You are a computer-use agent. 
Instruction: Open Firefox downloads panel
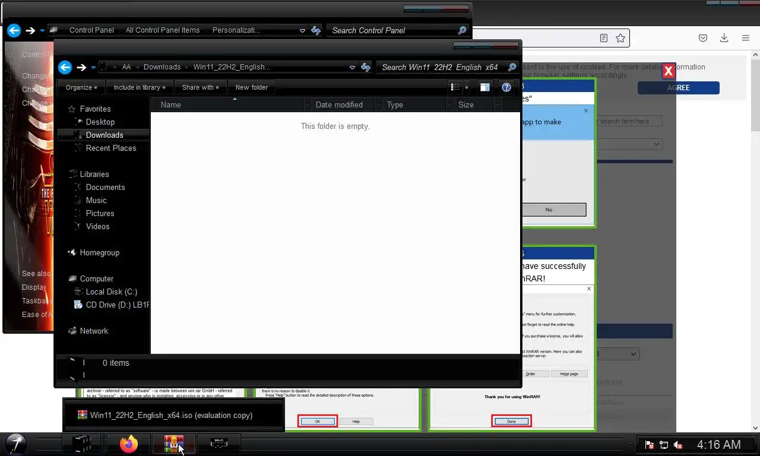(724, 38)
